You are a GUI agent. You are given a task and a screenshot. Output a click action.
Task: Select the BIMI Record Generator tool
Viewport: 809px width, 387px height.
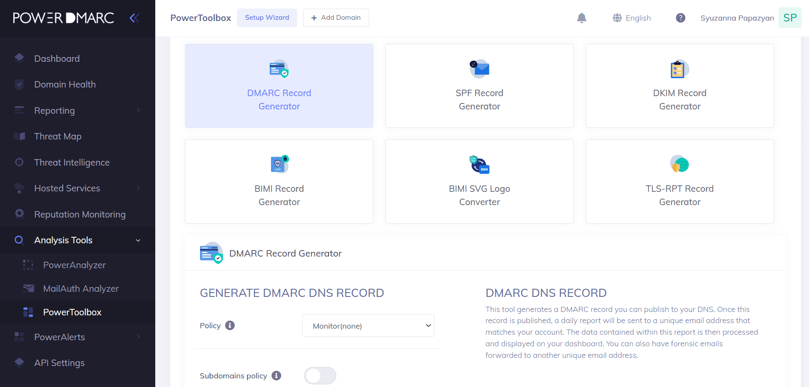pyautogui.click(x=279, y=181)
